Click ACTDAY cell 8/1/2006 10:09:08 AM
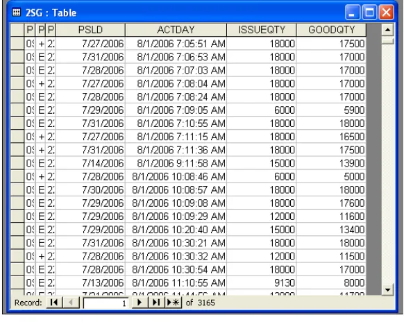Viewport: 404px width, 322px height. (x=176, y=203)
